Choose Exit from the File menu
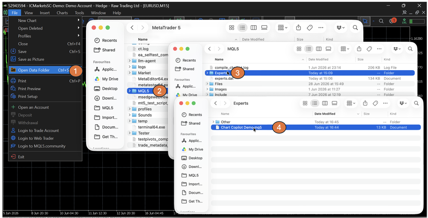 click(x=45, y=157)
